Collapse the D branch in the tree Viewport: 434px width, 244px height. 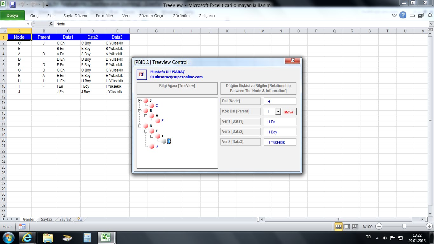coord(140,126)
